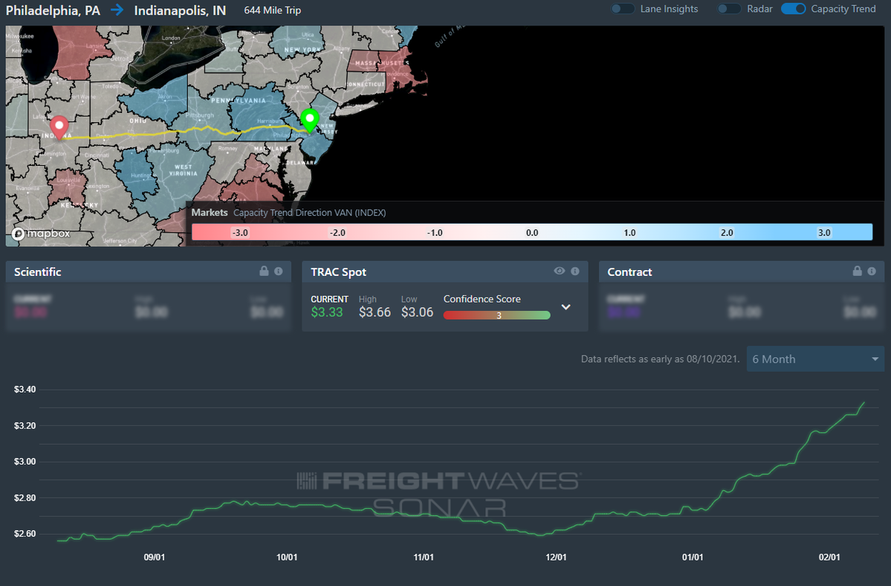
Task: Click the 11/01 date on x-axis
Action: point(424,557)
